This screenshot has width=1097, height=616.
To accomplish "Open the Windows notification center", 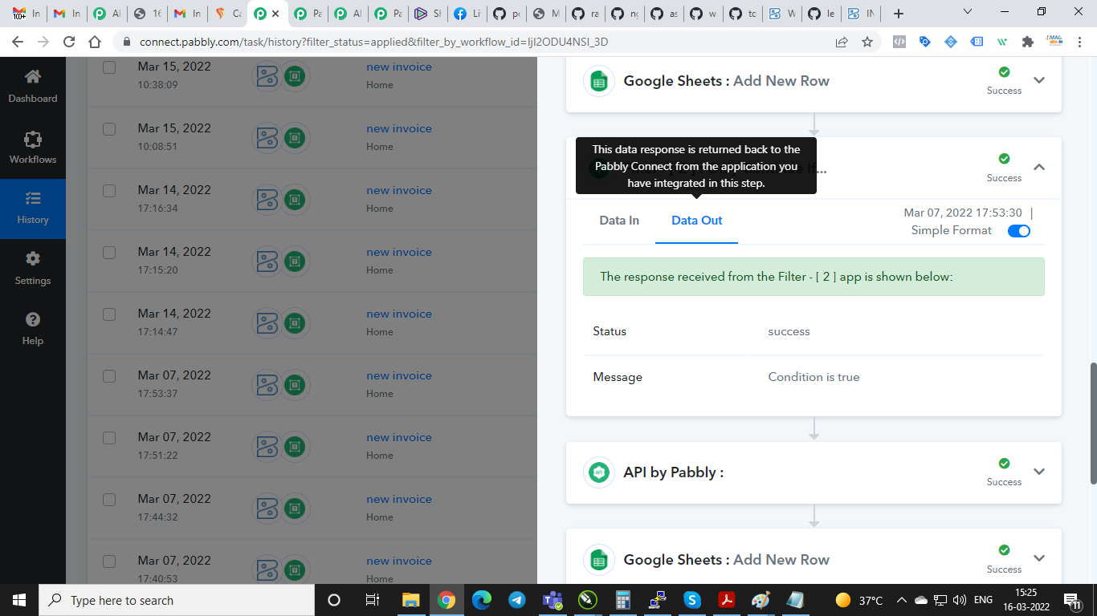I will coord(1073,600).
